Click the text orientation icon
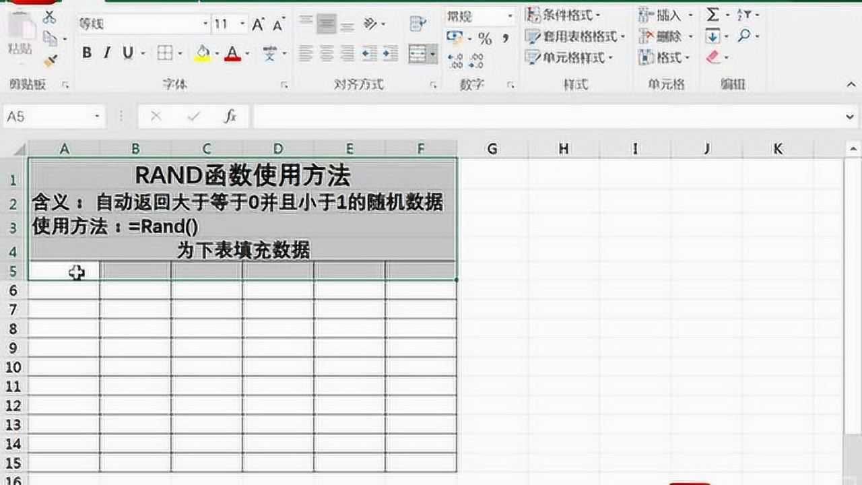 (371, 24)
